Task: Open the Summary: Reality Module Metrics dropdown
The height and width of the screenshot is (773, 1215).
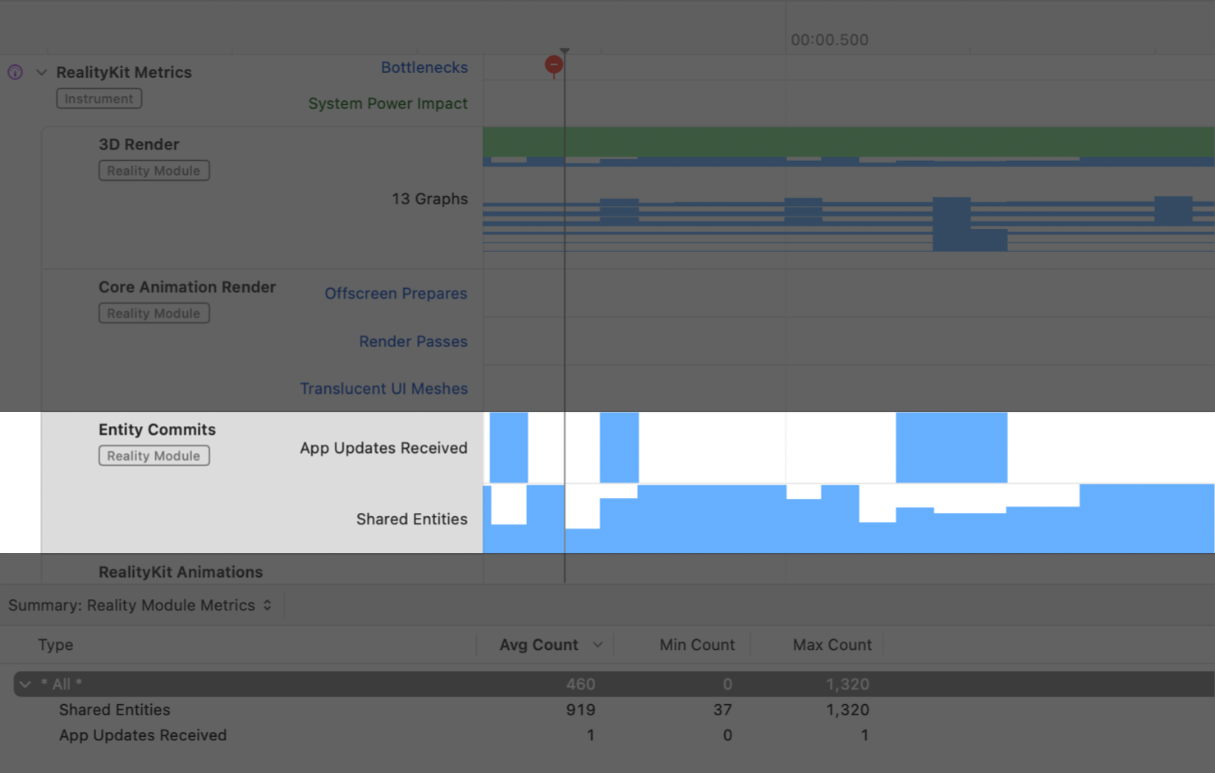Action: pyautogui.click(x=140, y=606)
